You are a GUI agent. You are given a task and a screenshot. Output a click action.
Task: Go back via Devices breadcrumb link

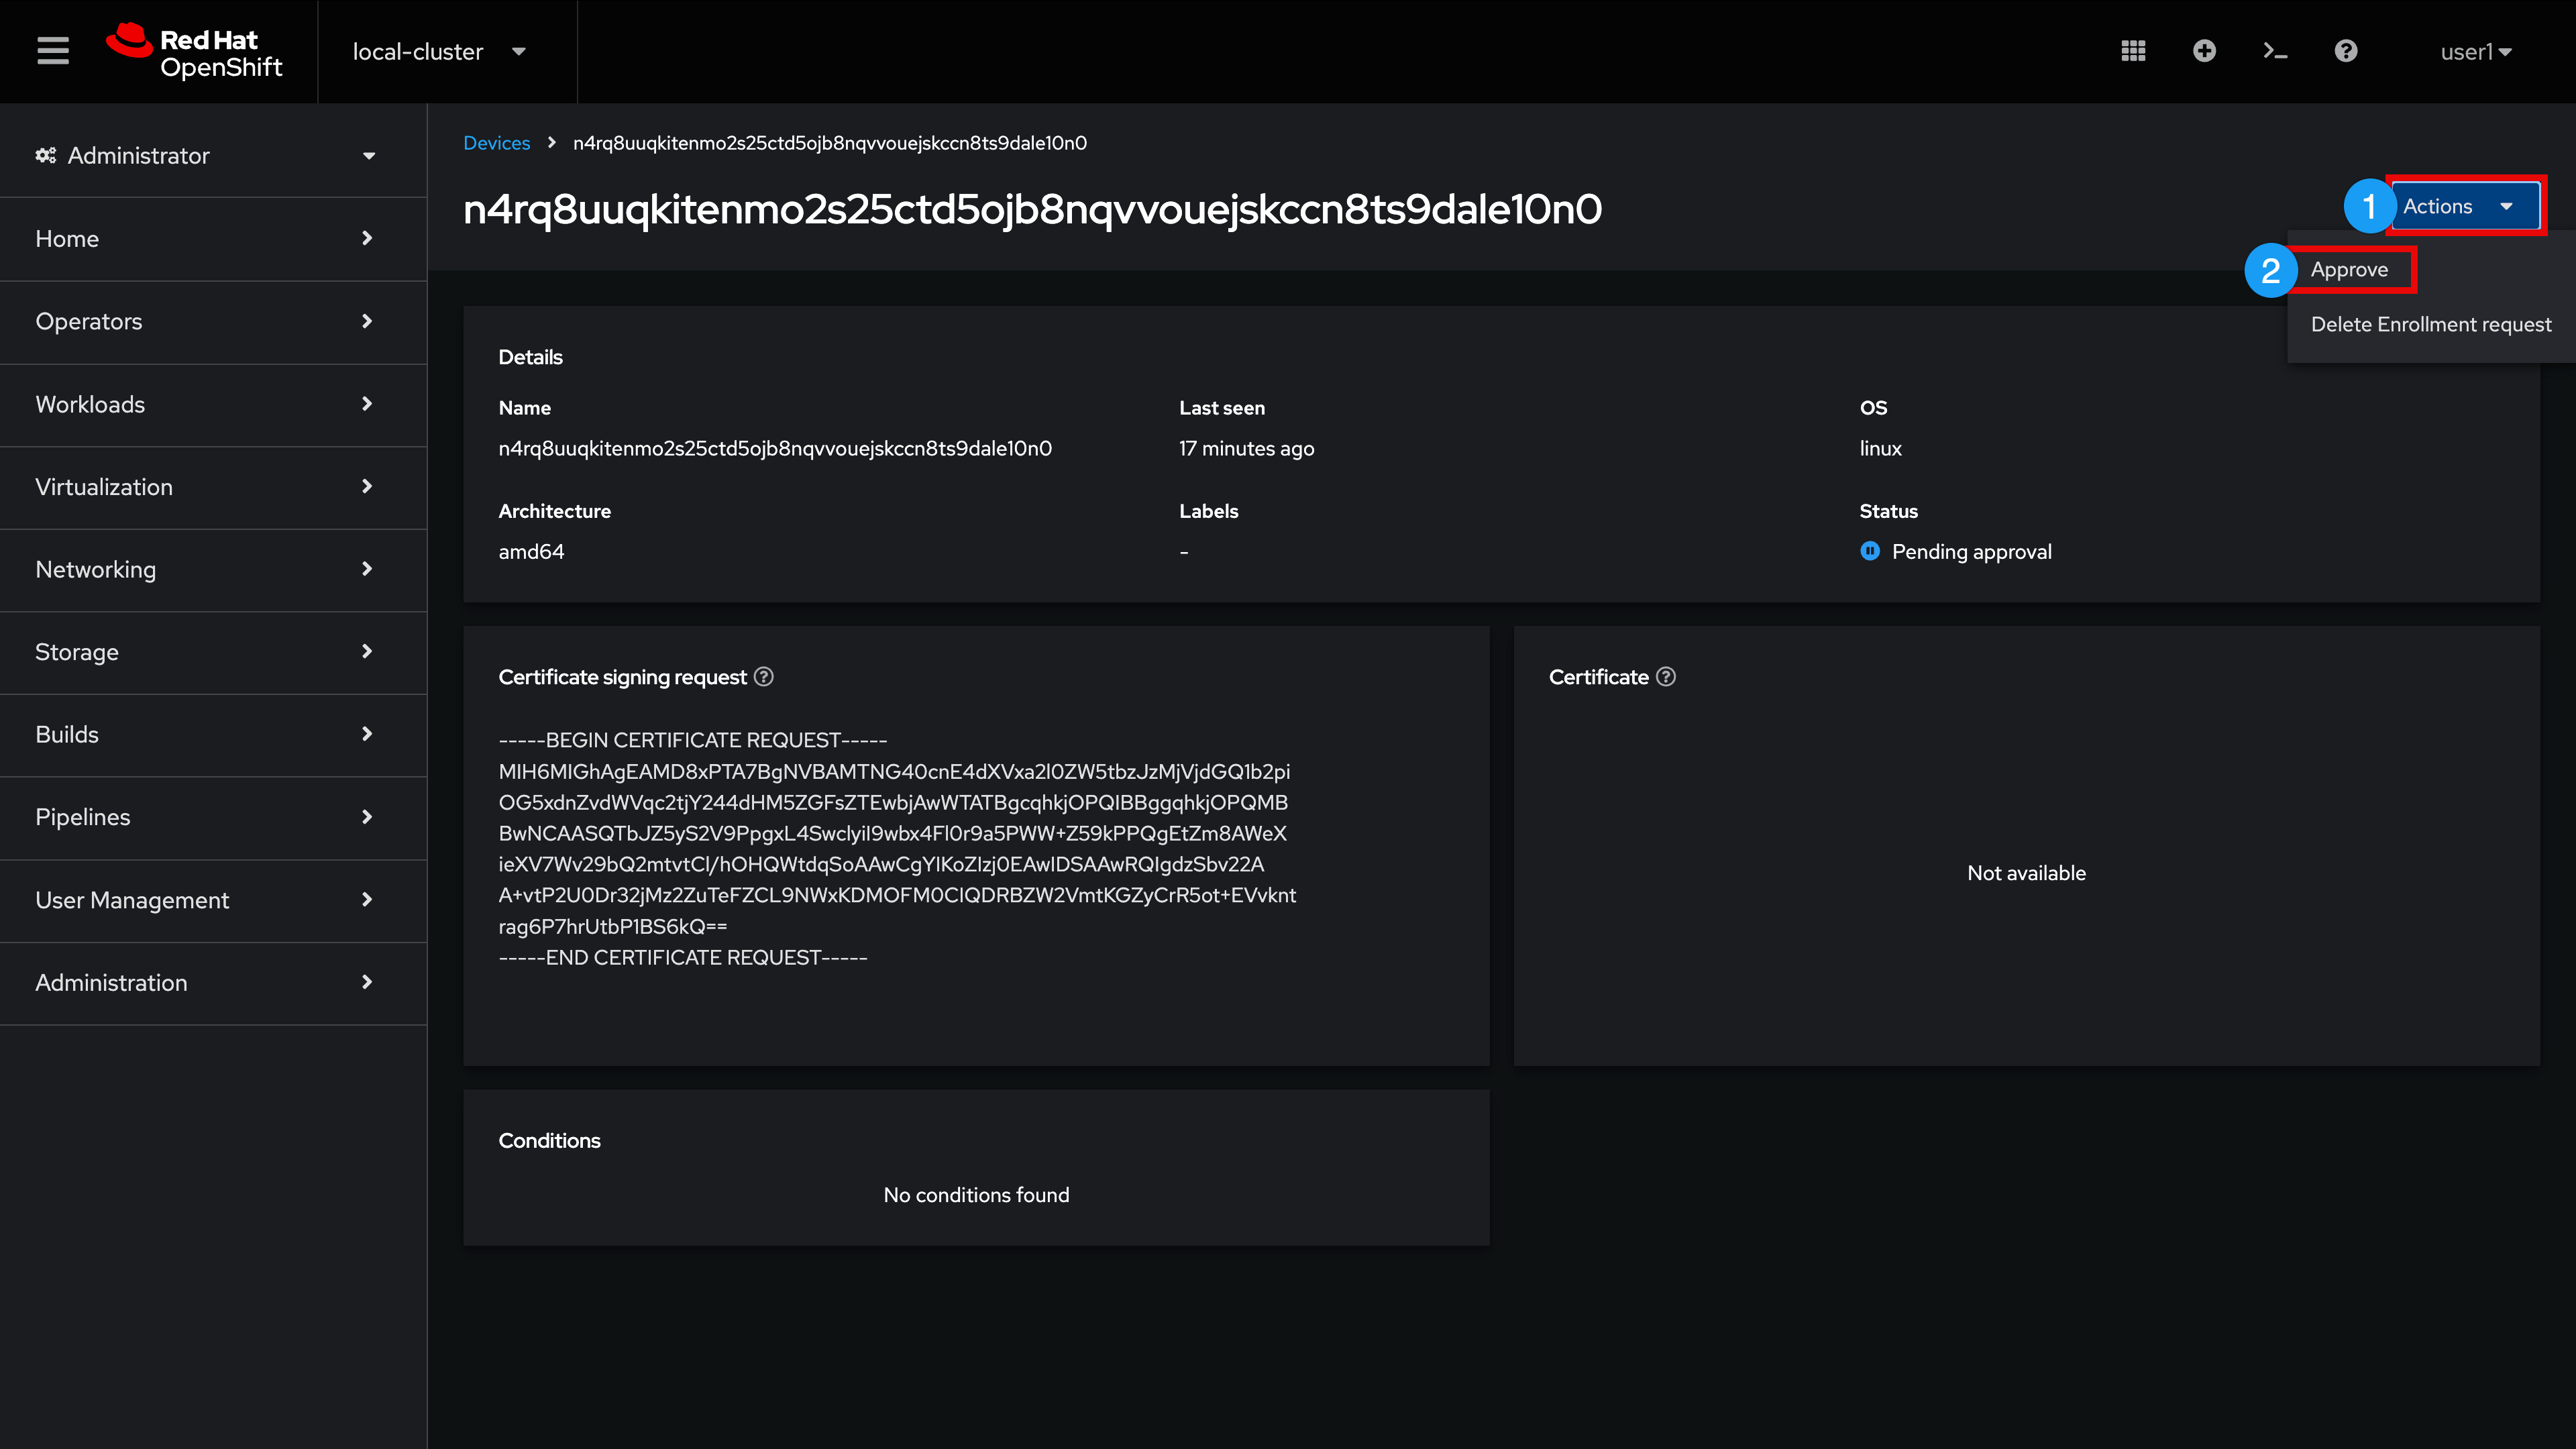click(496, 143)
